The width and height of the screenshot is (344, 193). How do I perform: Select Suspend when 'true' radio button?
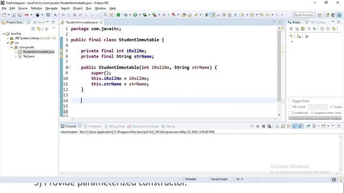click(312, 113)
